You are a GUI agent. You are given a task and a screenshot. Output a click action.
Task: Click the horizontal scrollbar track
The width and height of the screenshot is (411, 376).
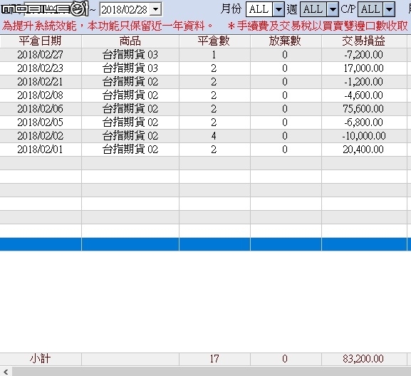(212, 372)
